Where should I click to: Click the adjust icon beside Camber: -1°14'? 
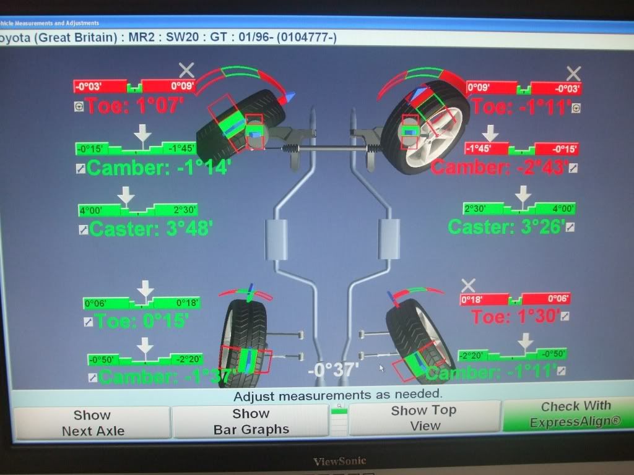81,168
